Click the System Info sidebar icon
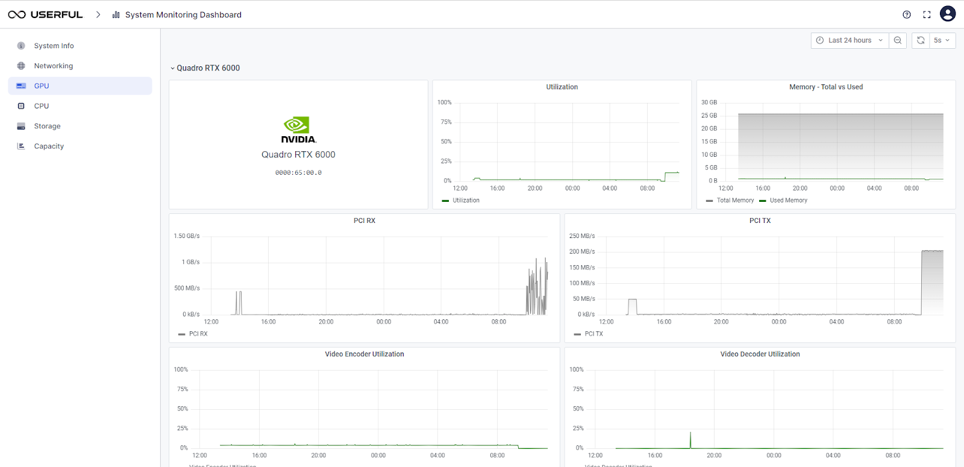Screen dimensions: 964x467 tap(21, 46)
